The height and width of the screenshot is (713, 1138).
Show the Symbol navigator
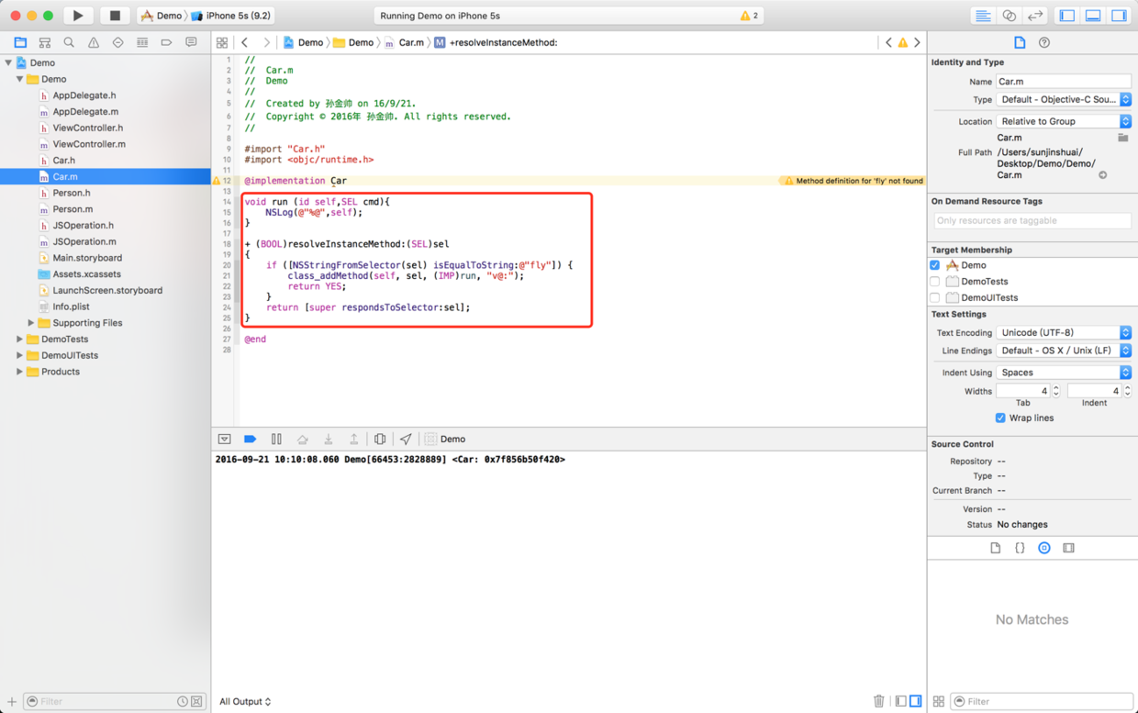44,42
